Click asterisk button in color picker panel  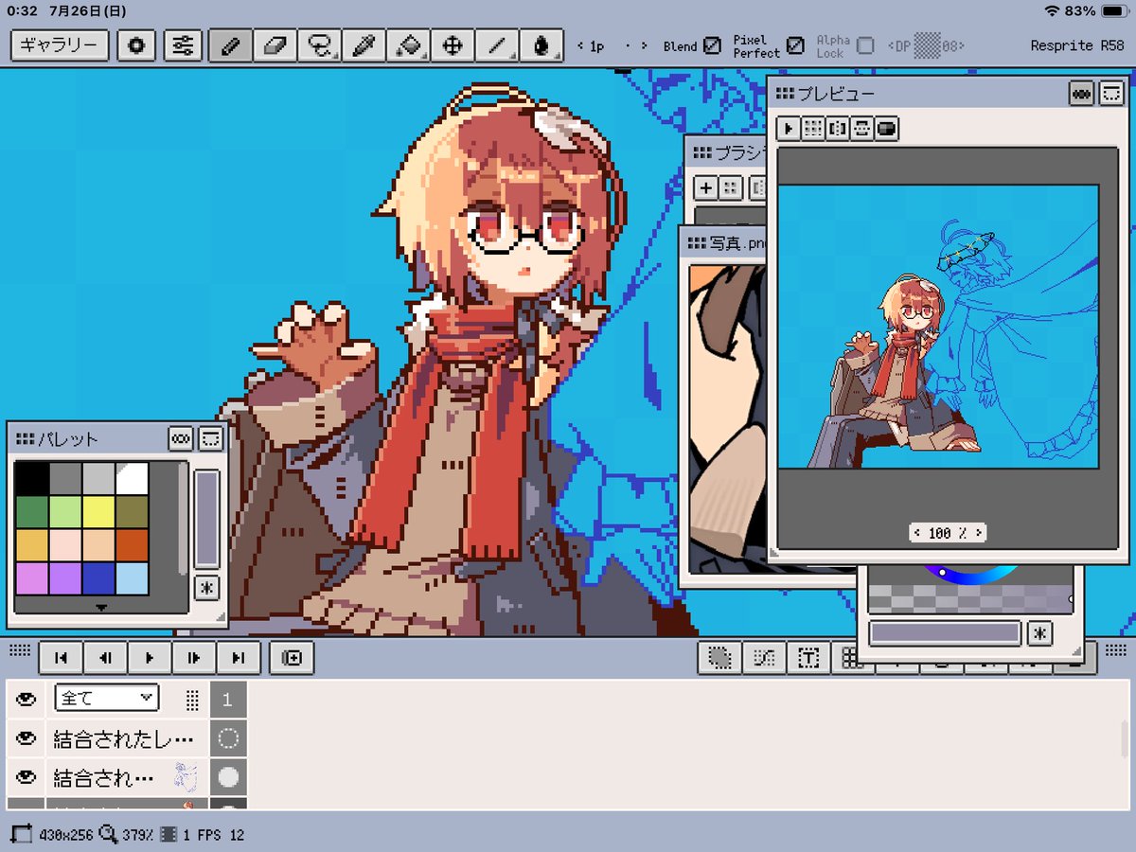pyautogui.click(x=1039, y=633)
